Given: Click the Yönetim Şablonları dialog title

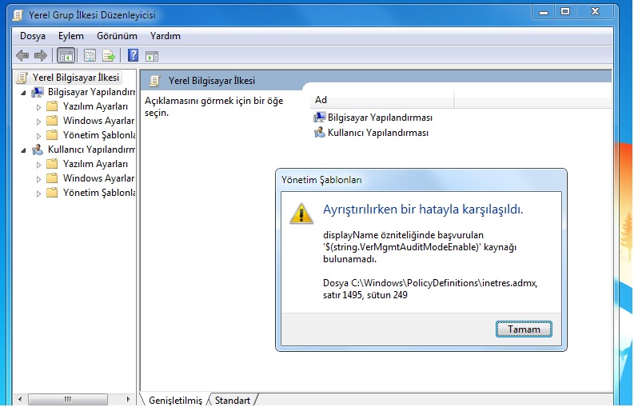Looking at the screenshot, I should click(321, 180).
